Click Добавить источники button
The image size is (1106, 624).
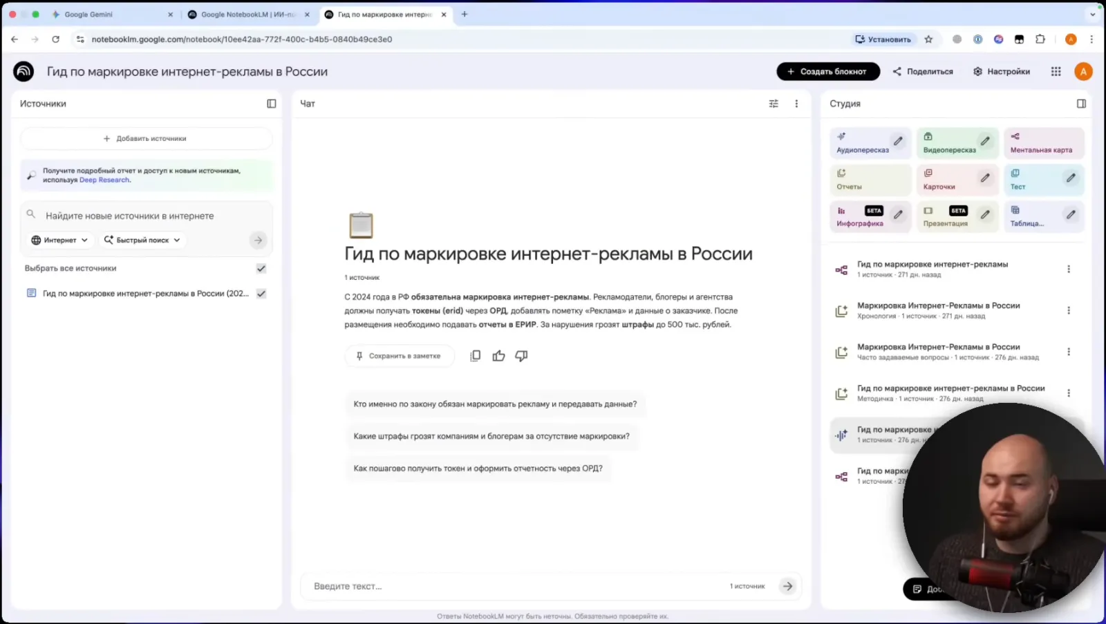click(x=146, y=138)
